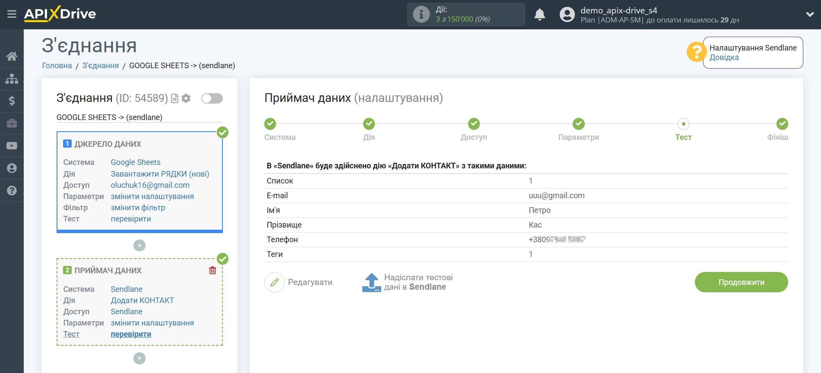The image size is (821, 373).
Task: Click source змінити налаштування link
Action: coord(152,196)
